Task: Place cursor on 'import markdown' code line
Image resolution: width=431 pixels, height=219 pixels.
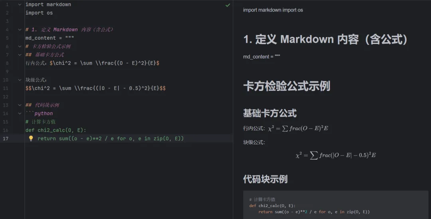Action: pos(48,4)
